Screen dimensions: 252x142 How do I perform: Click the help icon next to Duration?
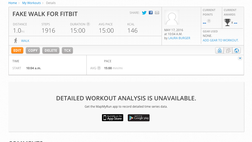(x=88, y=24)
